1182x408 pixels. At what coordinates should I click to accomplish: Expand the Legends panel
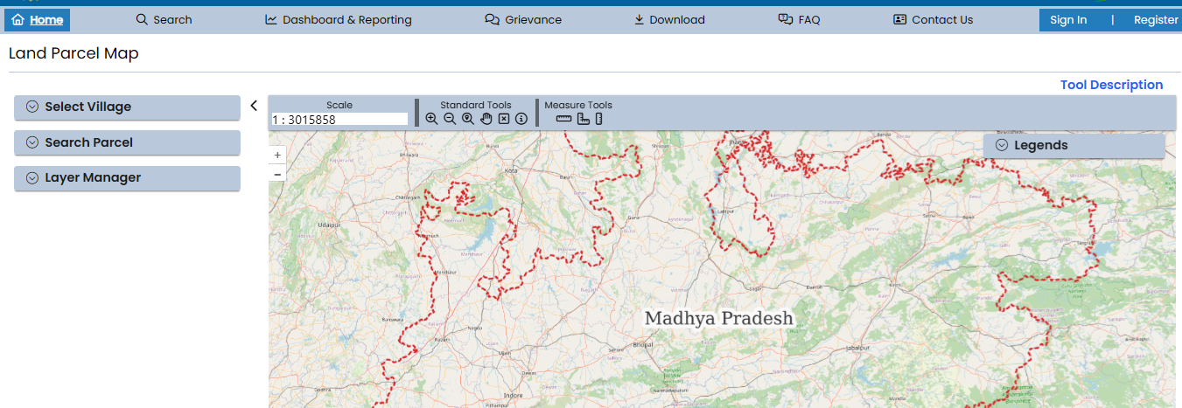click(1074, 145)
